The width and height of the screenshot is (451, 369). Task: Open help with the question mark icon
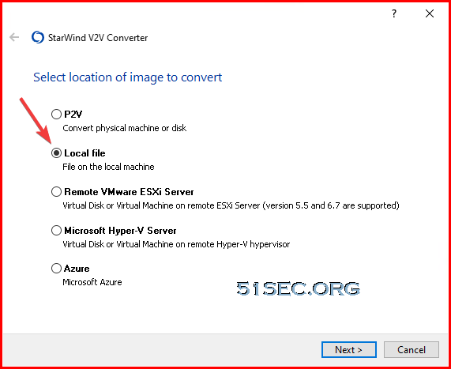(x=394, y=13)
